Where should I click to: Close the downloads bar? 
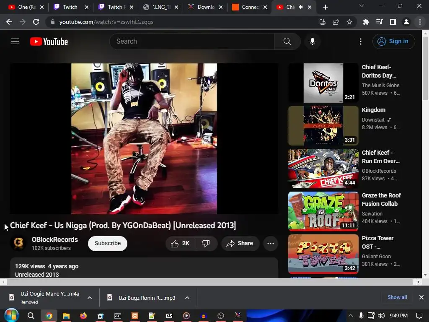(421, 297)
